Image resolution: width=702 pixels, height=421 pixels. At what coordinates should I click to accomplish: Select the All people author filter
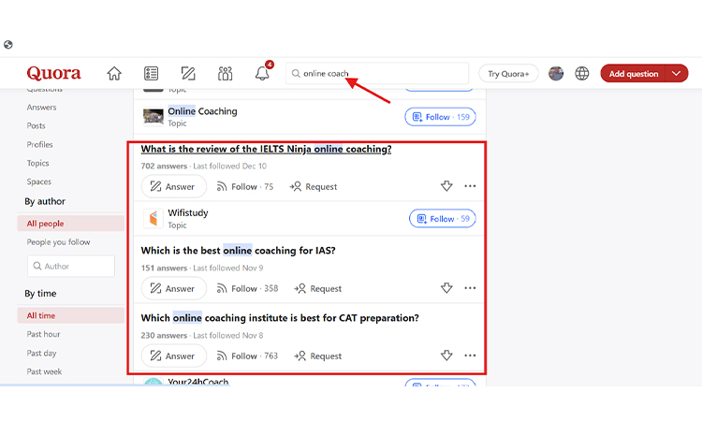(x=71, y=224)
